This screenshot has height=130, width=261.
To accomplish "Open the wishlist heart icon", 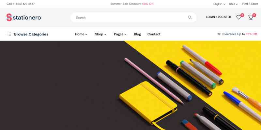I will click(x=239, y=17).
